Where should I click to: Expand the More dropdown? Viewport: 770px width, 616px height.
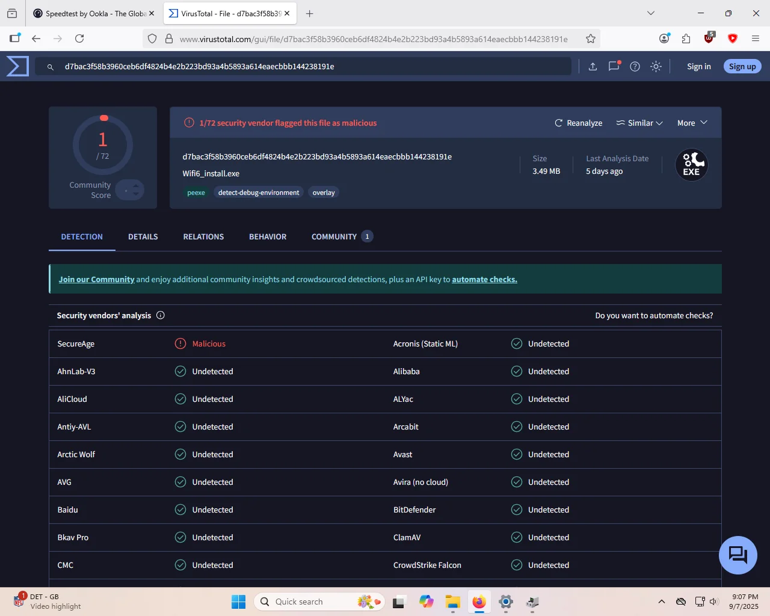(692, 123)
